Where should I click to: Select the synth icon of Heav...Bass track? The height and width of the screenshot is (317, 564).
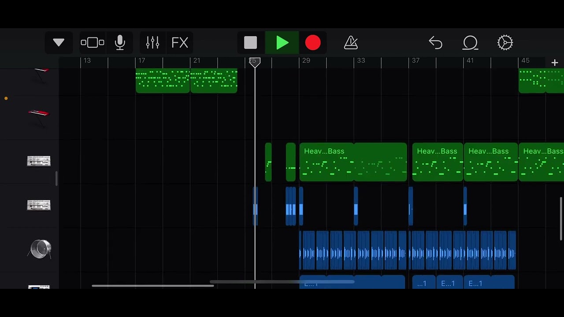(39, 161)
